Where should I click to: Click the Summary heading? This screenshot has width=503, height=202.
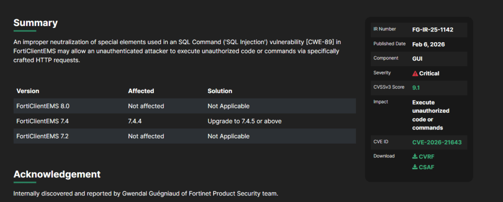pyautogui.click(x=35, y=23)
